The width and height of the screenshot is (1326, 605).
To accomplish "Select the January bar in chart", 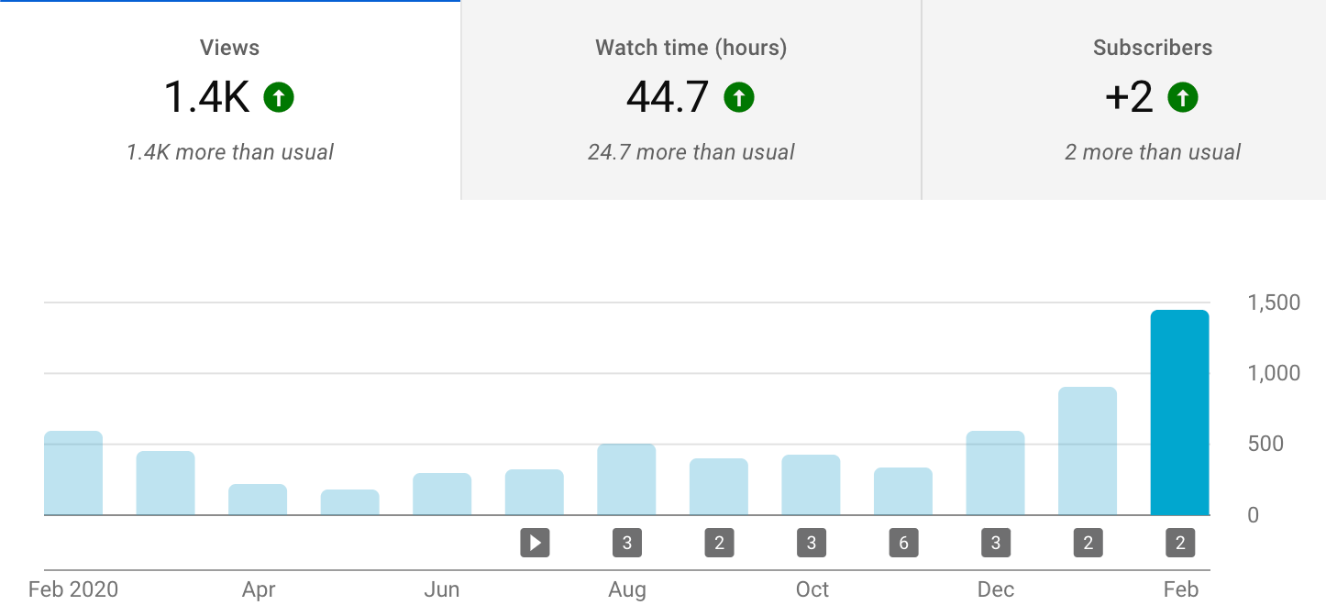I will [1088, 451].
